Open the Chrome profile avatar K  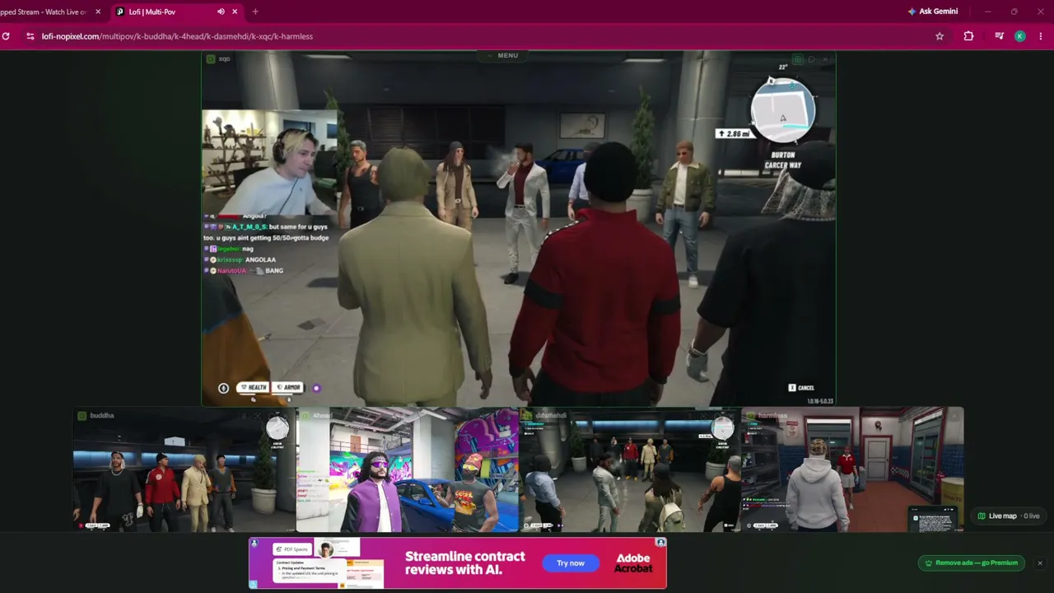pos(1020,36)
